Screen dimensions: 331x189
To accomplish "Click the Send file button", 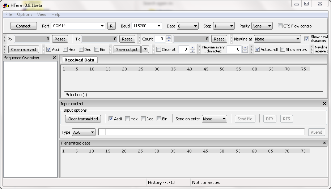I will point(245,119).
